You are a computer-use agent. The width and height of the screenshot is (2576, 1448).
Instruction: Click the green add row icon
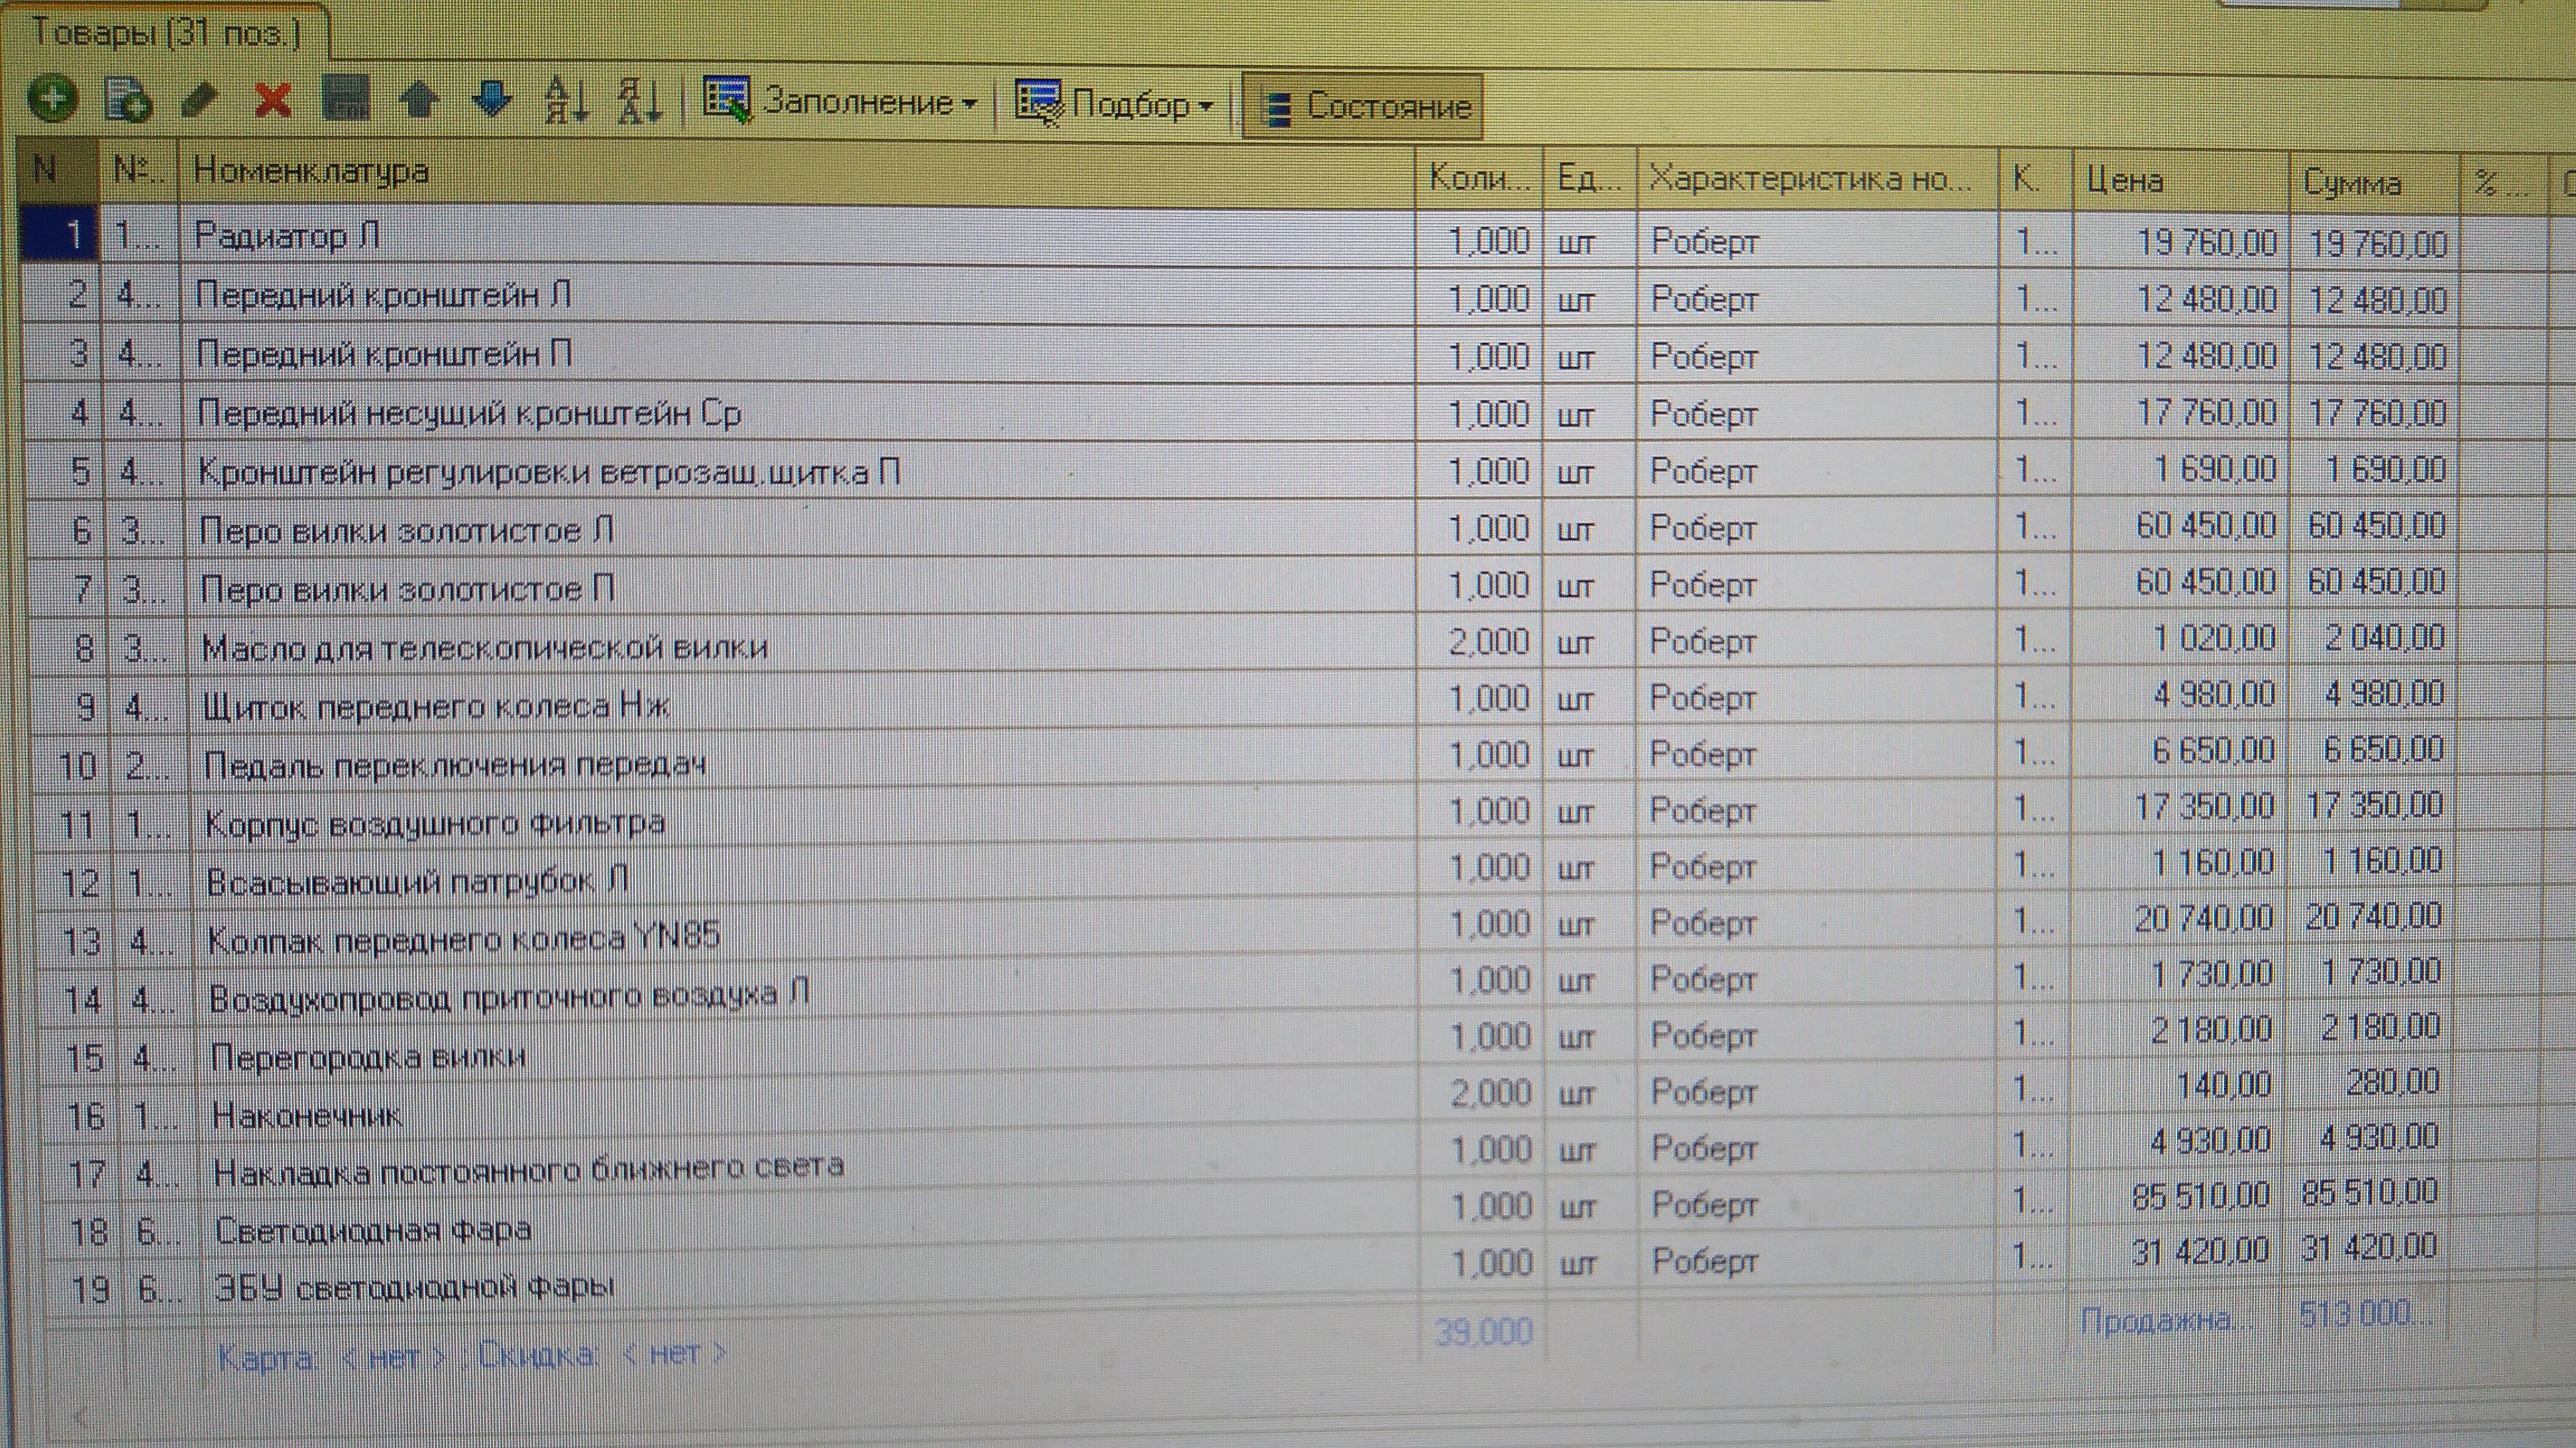pos(52,99)
